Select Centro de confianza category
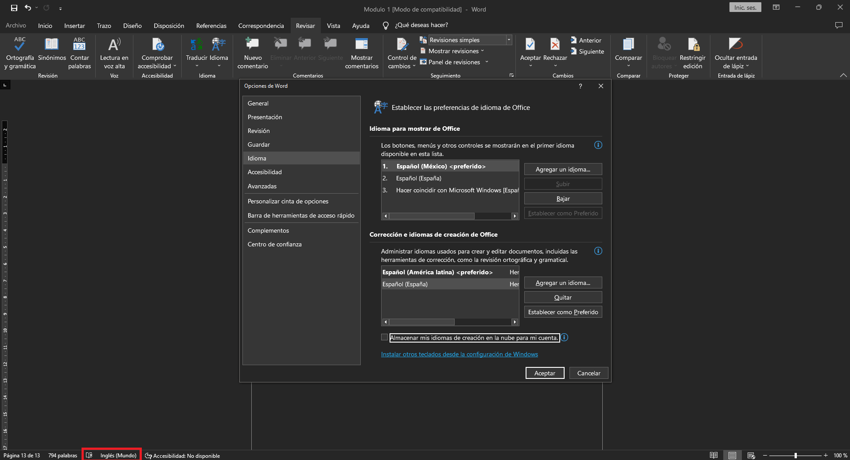The image size is (850, 460). point(301,244)
